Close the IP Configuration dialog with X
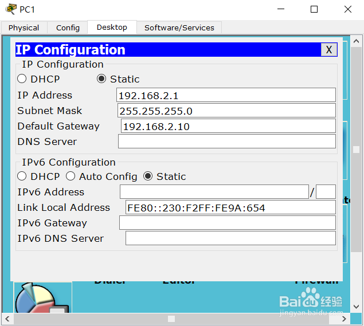 [329, 49]
